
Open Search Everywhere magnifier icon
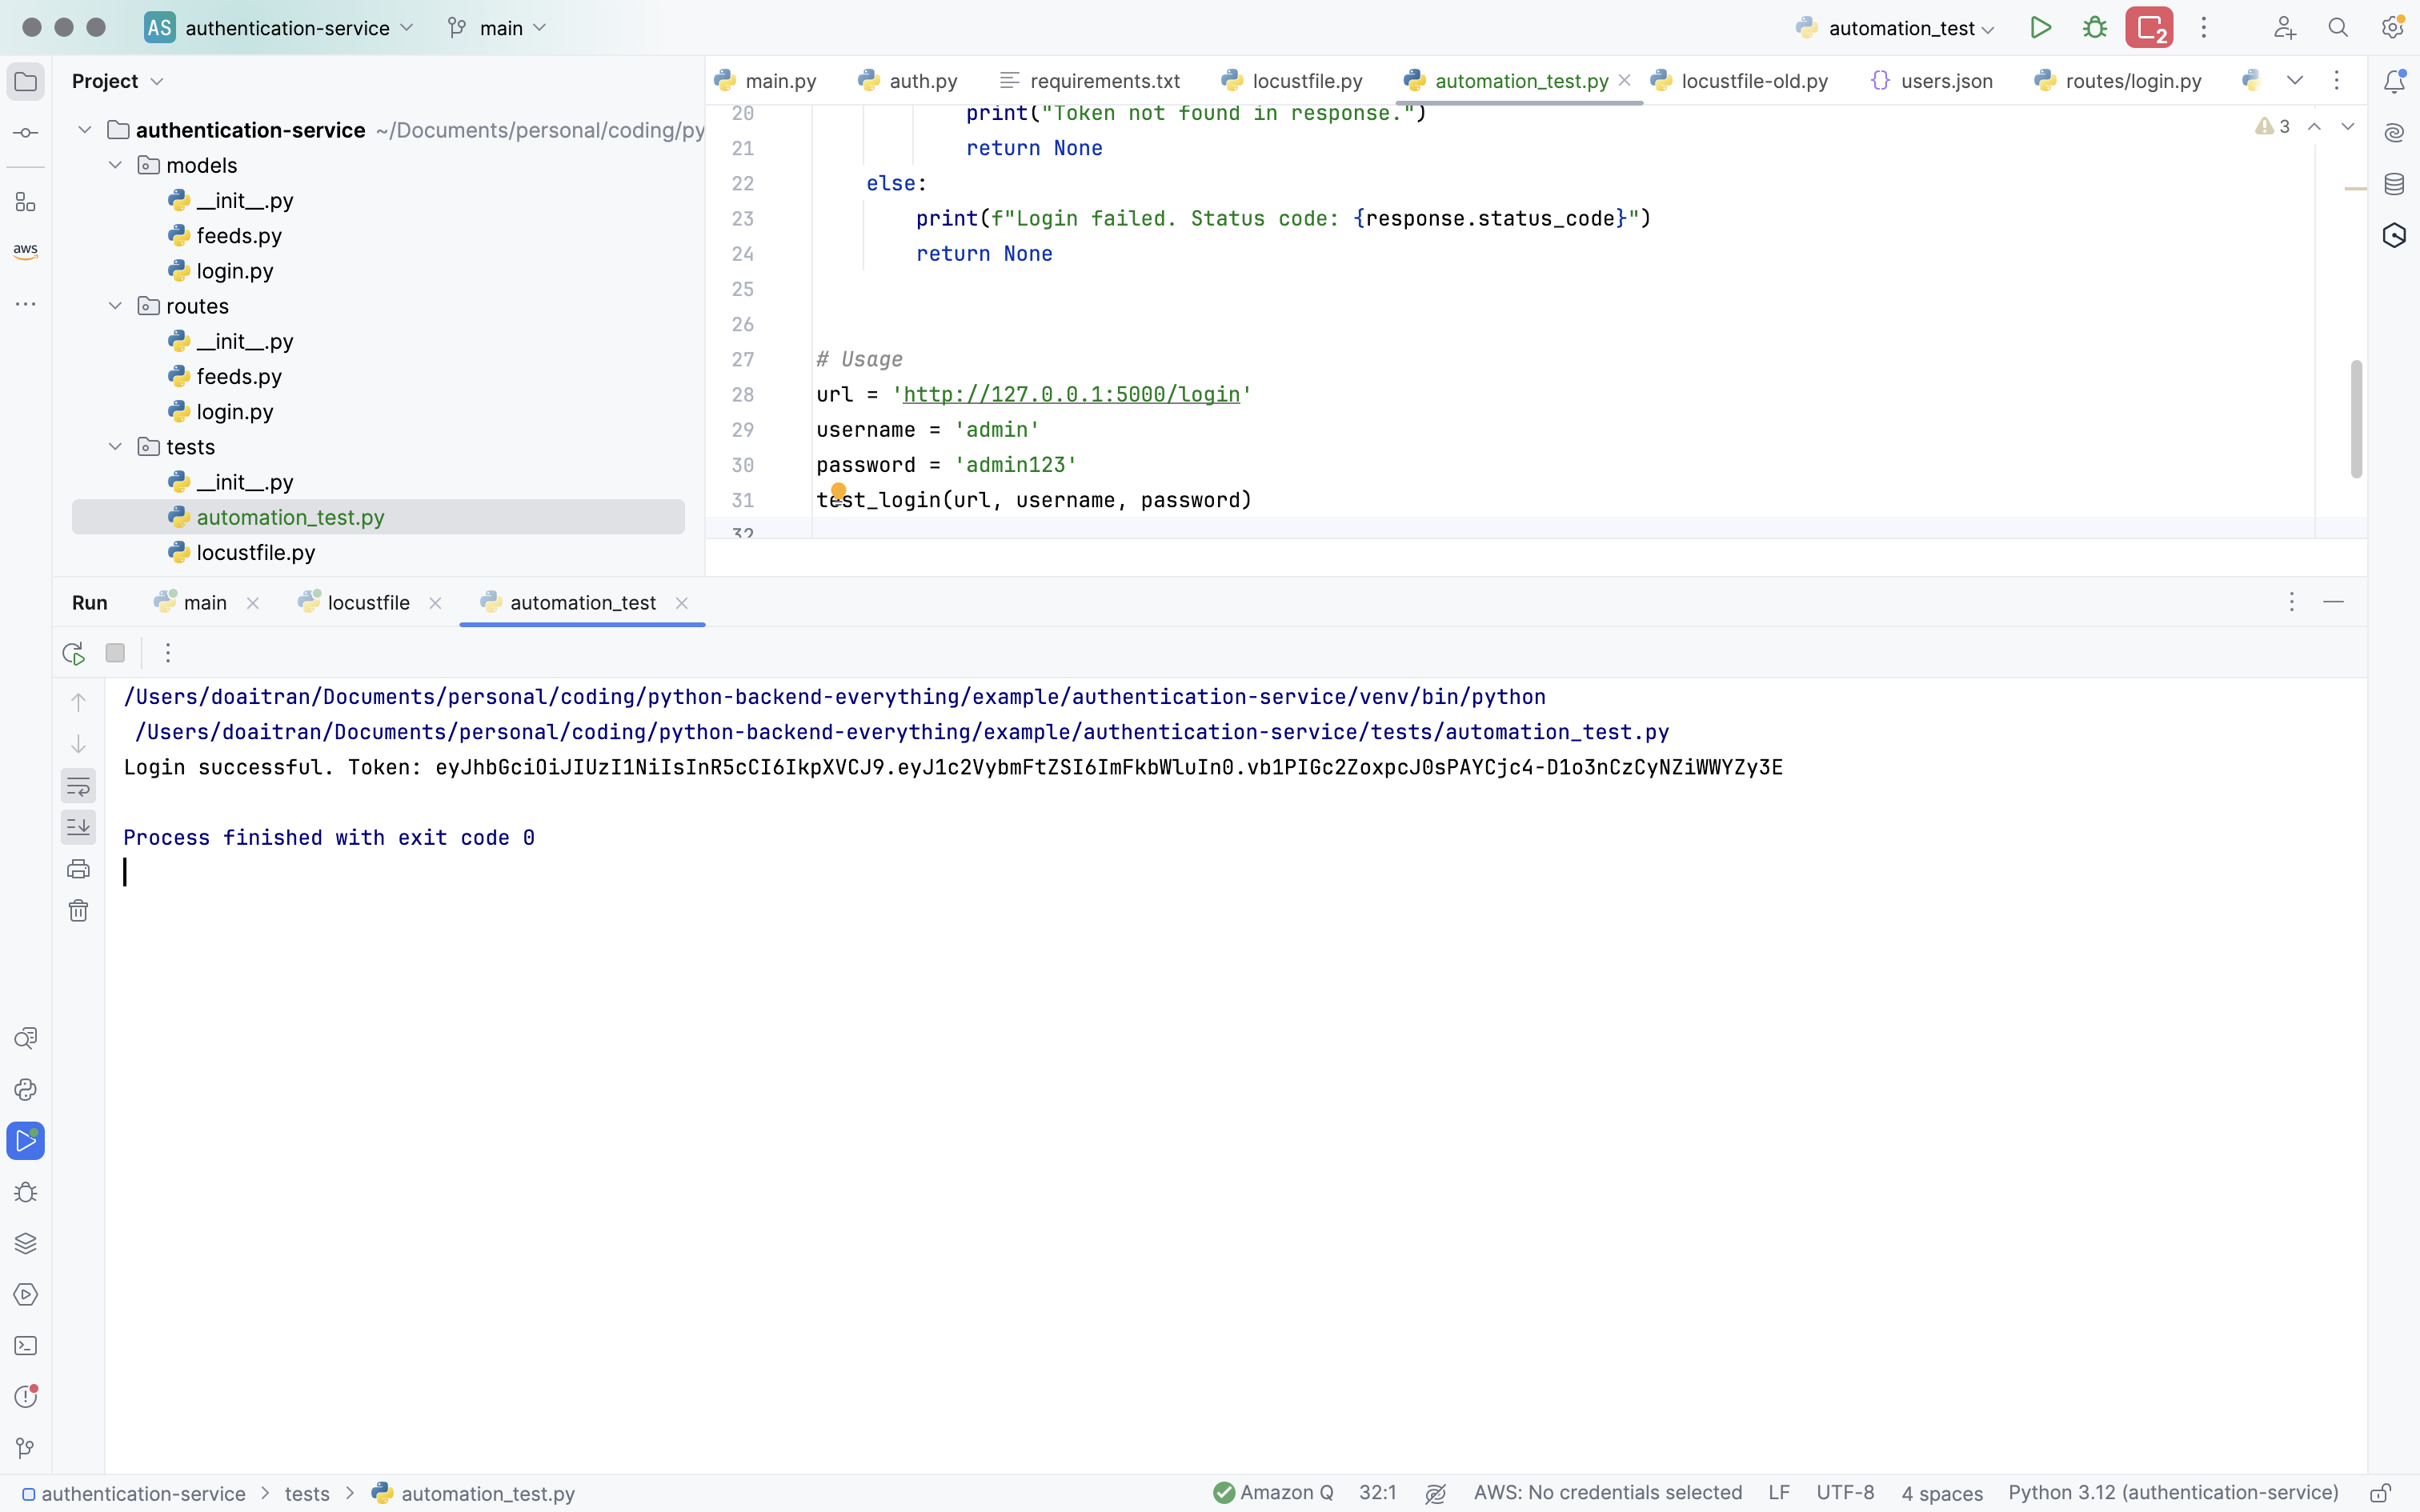(2338, 28)
